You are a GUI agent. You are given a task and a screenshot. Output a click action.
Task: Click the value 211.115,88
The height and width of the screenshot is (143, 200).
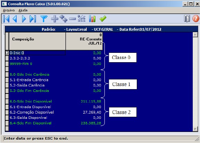pos(91,102)
